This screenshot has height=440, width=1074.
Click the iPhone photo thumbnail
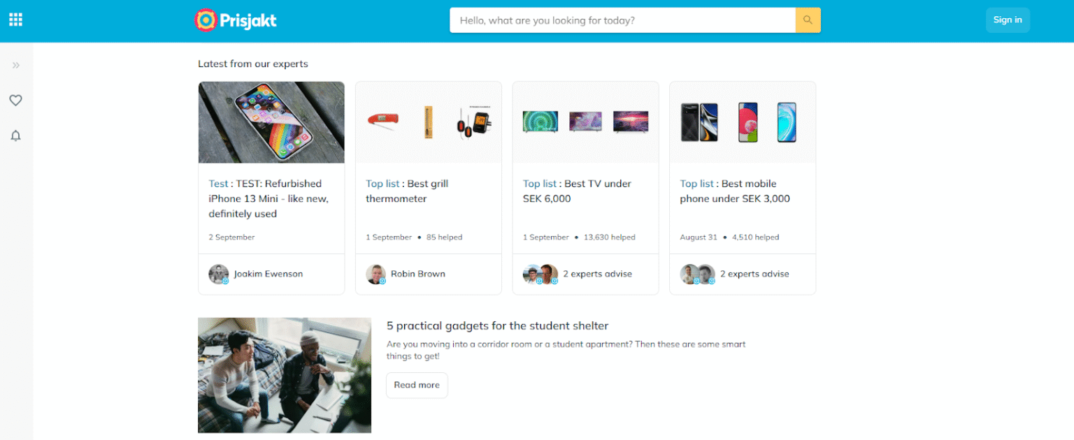point(271,122)
